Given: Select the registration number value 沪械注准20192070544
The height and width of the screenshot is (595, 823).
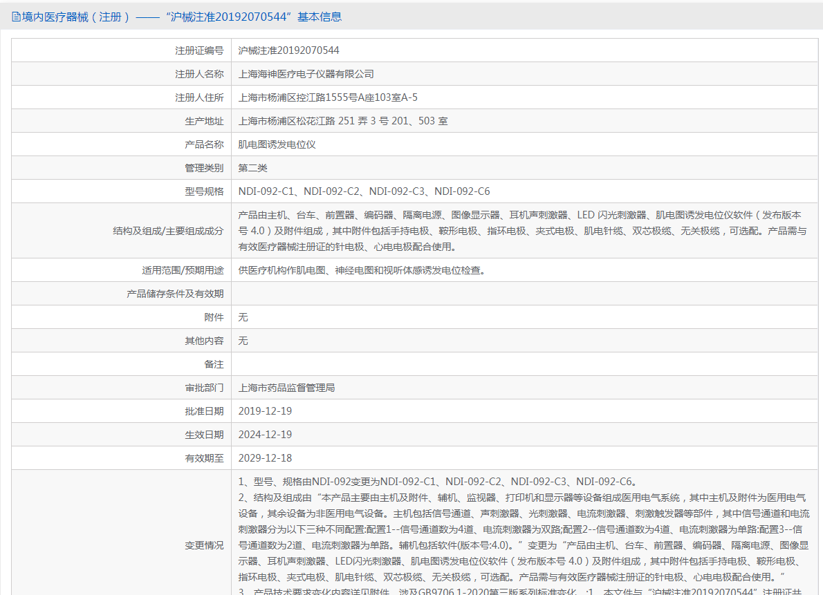Looking at the screenshot, I should 288,50.
